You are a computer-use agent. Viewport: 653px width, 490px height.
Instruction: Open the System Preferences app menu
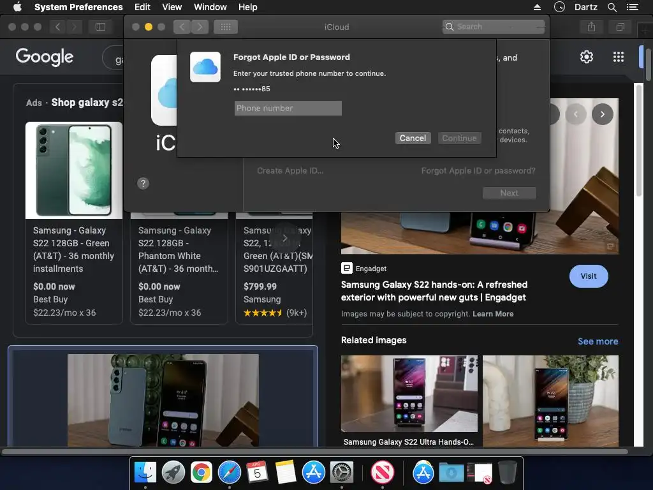[x=78, y=7]
